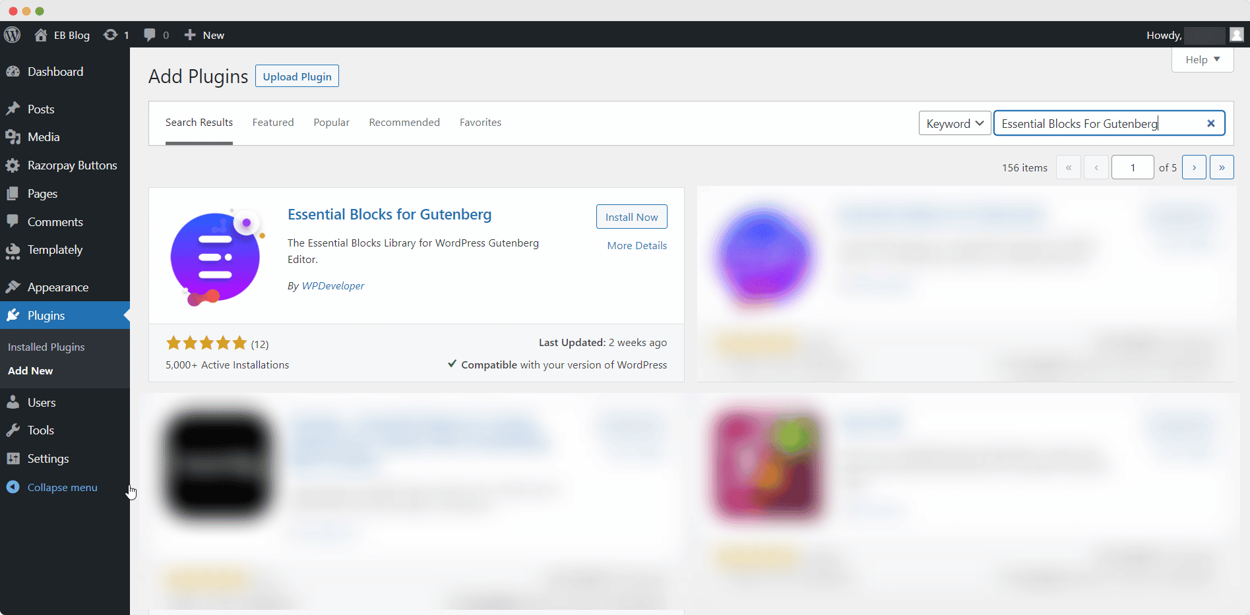Open More Details link
Viewport: 1250px width, 615px height.
click(637, 245)
